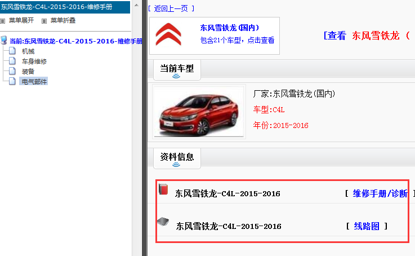This screenshot has height=256, width=415.
Task: Click the 东风雪铁龙-C4L-2015-2016-维修手册 title bar
Action: coord(65,7)
